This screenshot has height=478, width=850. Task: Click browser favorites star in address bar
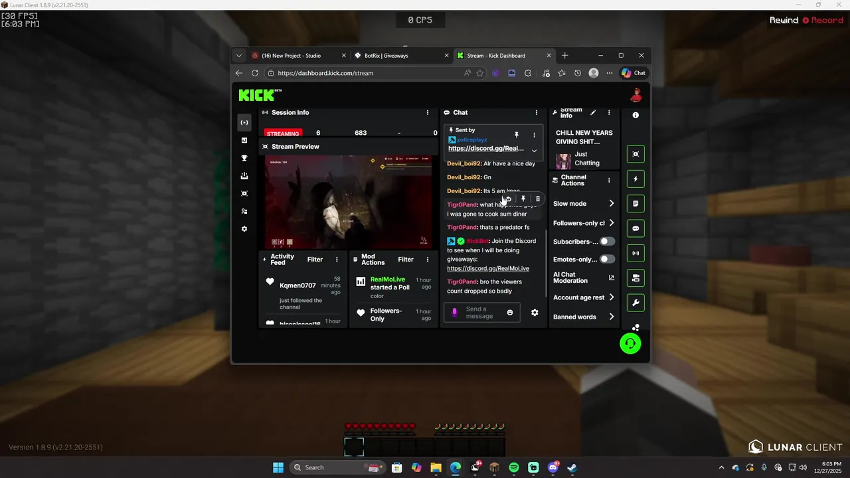pos(480,73)
